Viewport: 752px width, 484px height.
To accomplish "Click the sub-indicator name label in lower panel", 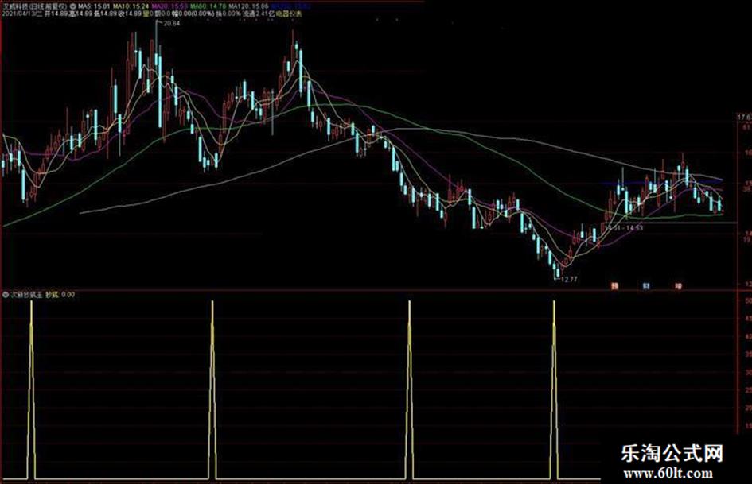I will coord(26,295).
